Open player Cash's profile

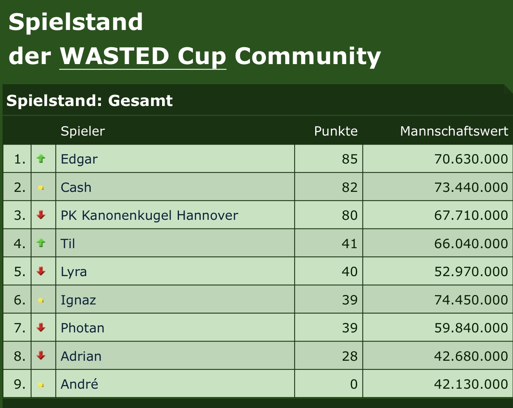(x=76, y=187)
